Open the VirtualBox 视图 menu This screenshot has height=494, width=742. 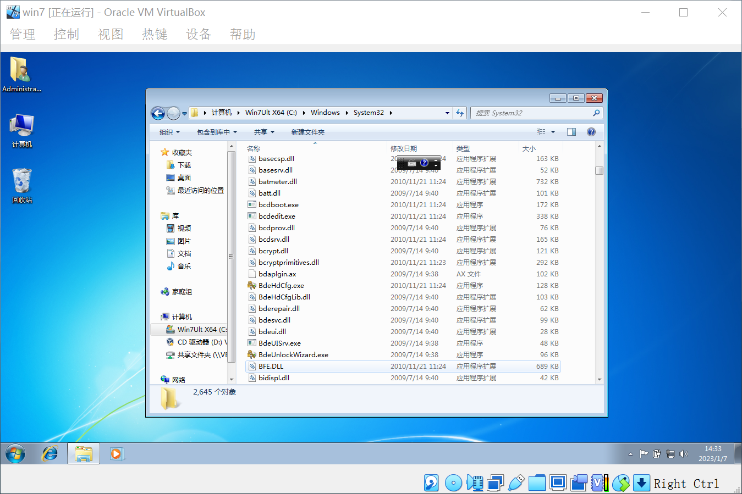click(x=111, y=35)
